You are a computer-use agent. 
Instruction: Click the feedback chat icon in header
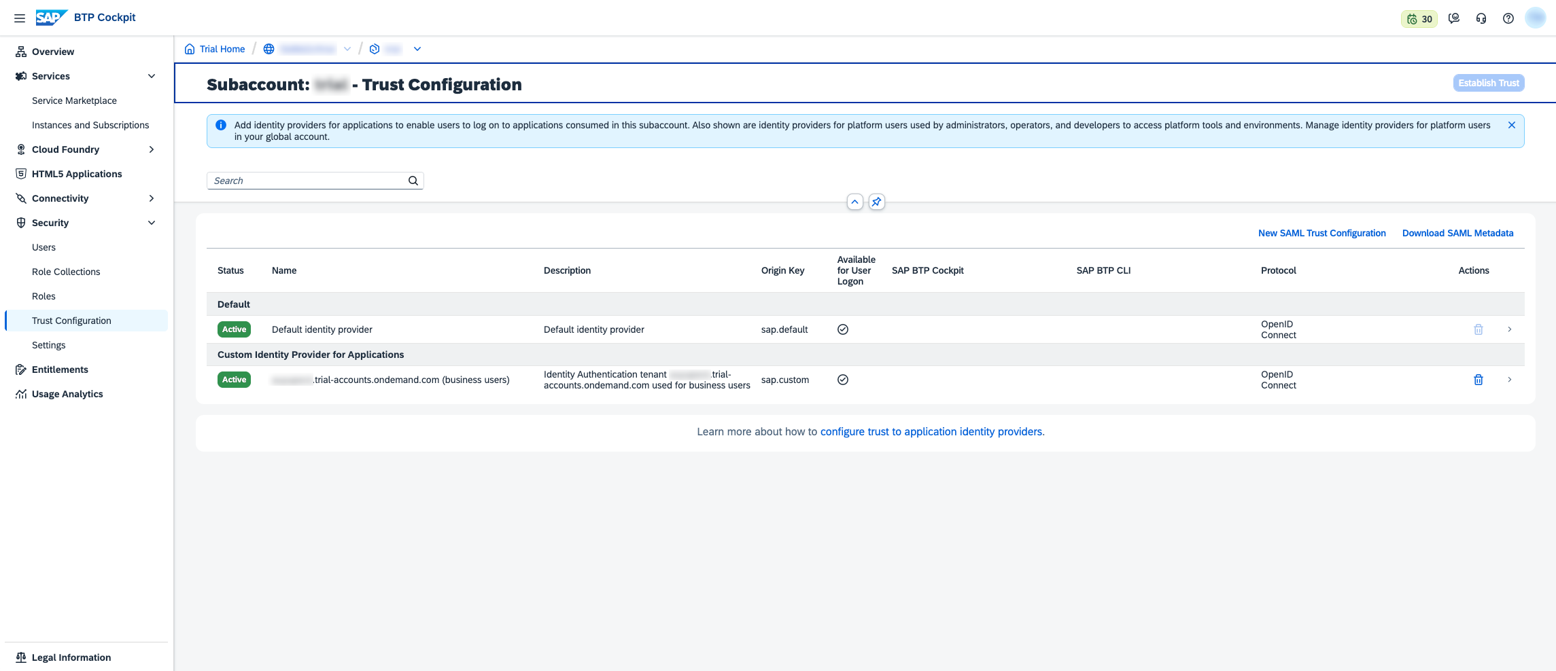tap(1453, 18)
